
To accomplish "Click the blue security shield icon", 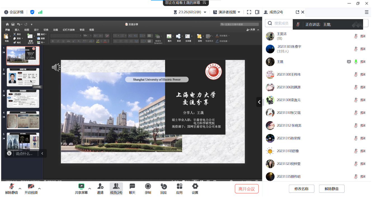I will click(32, 12).
